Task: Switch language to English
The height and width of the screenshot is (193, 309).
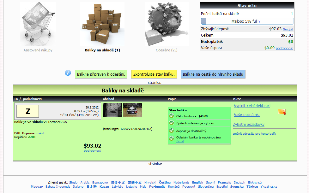Action: point(197,182)
